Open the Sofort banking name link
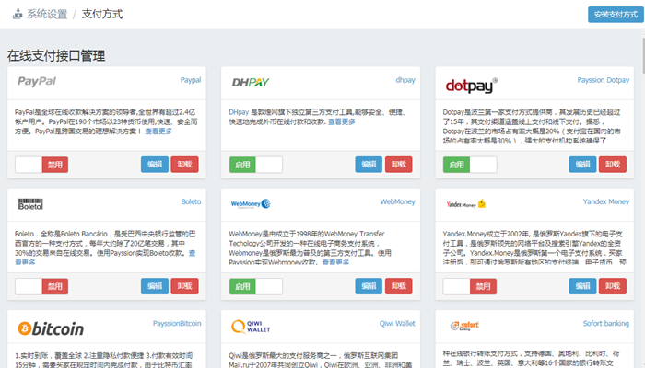 click(606, 324)
